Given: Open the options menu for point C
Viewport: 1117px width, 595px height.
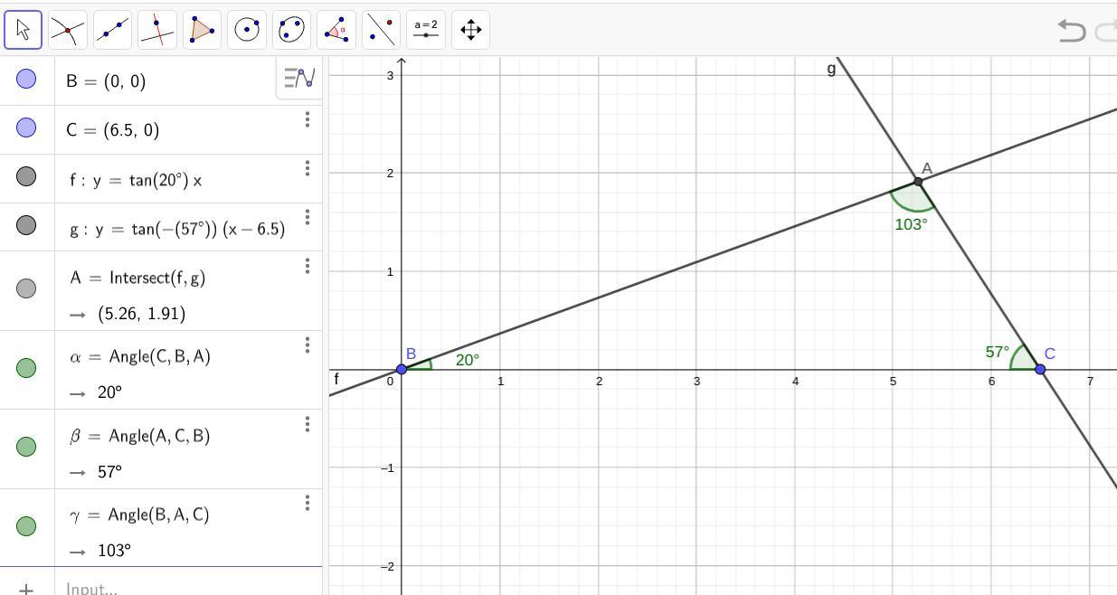Looking at the screenshot, I should [x=308, y=119].
